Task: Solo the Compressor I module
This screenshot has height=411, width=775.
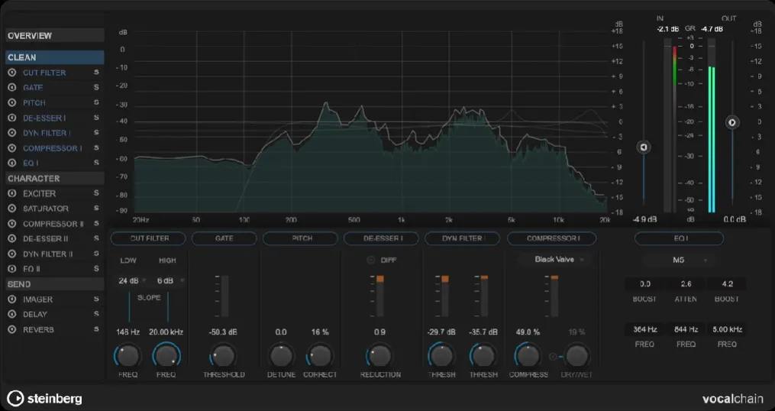Action: point(96,148)
